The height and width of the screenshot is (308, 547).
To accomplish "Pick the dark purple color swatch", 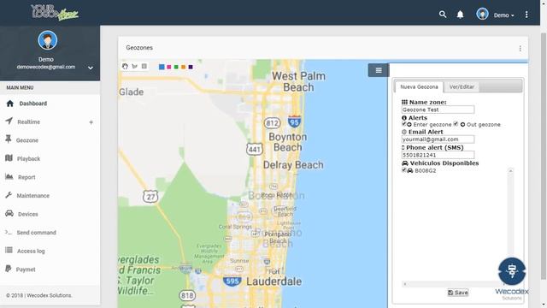I will tap(191, 67).
